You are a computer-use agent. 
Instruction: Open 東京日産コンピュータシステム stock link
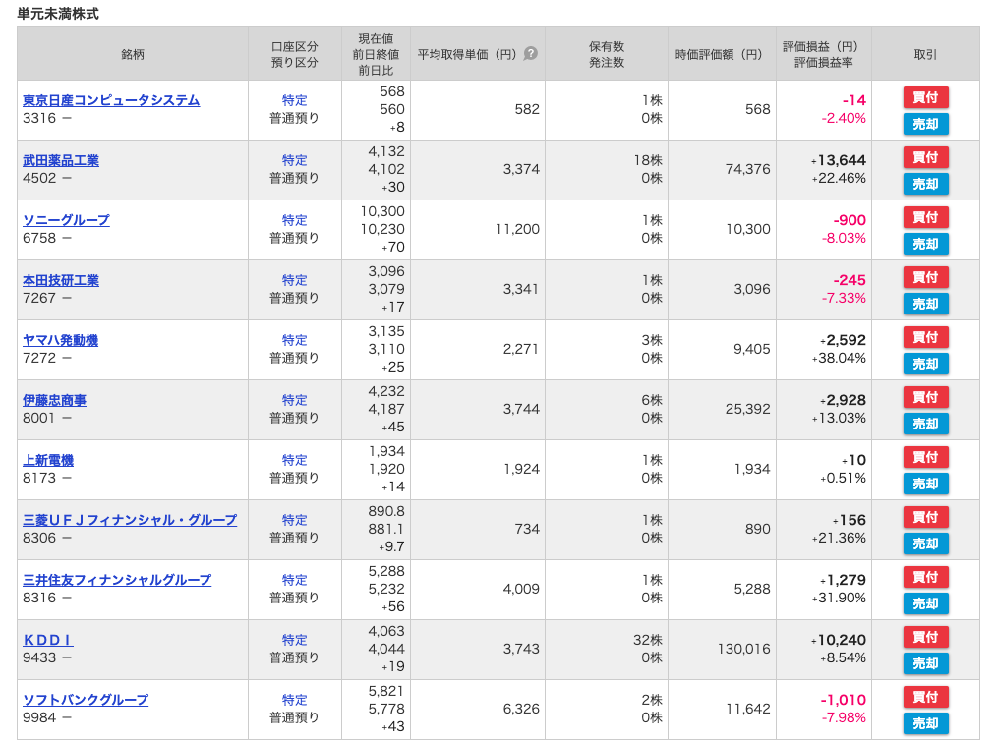pos(111,100)
